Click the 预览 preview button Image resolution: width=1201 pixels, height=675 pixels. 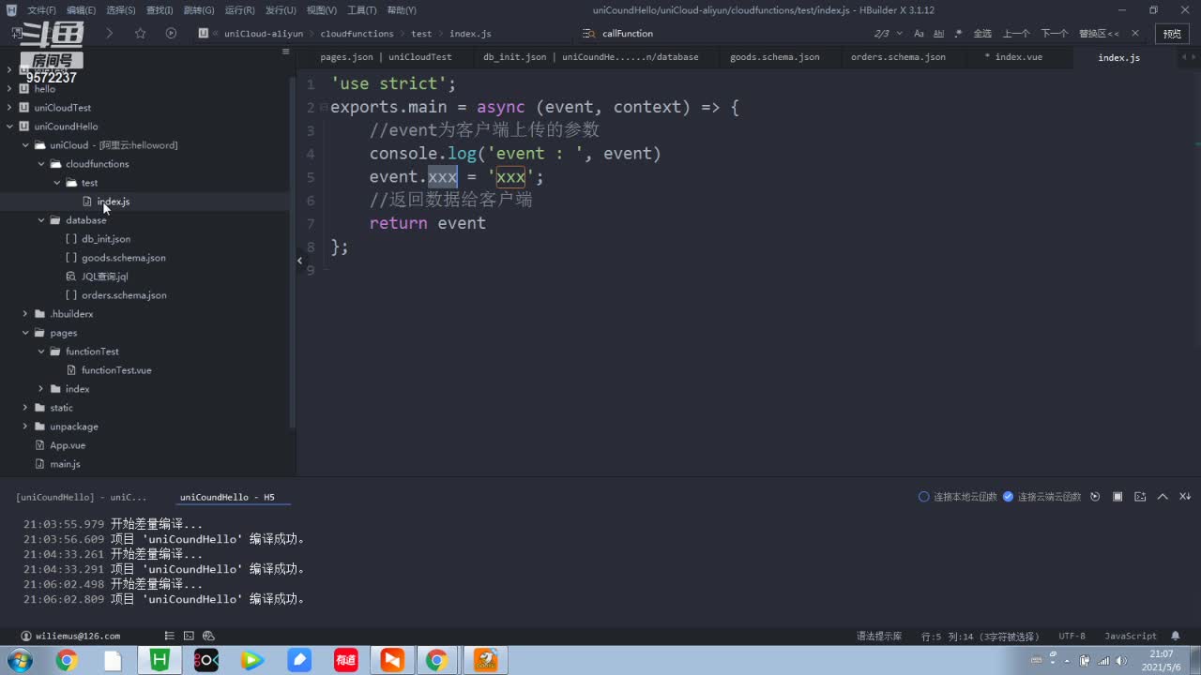[x=1173, y=34]
